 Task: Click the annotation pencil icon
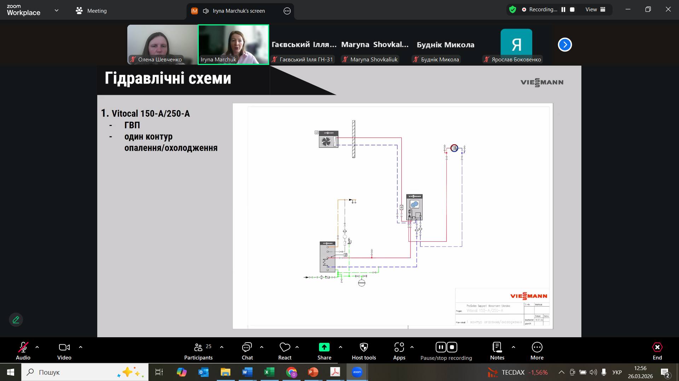coord(16,320)
